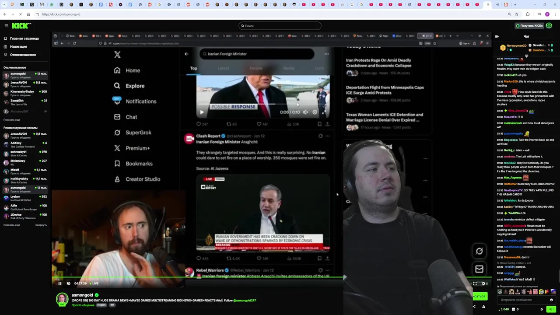
Task: Jump to LIVE indicator in player
Action: (93, 283)
